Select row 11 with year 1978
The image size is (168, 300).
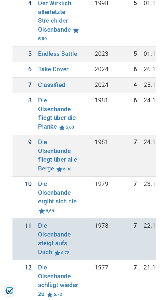tap(84, 239)
